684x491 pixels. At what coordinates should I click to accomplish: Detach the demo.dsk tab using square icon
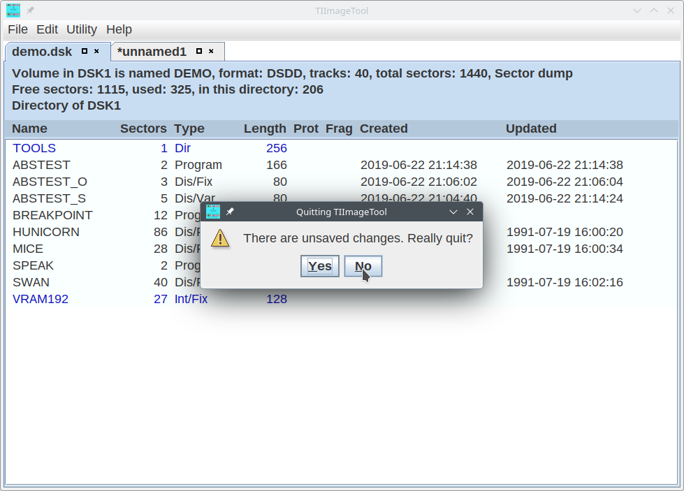tap(85, 51)
